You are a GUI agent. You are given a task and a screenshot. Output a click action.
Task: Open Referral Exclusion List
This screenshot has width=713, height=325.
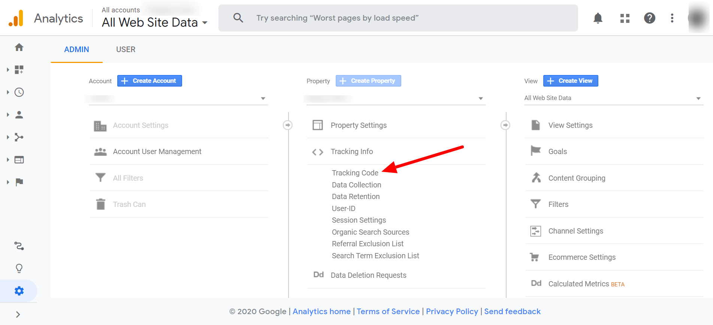(x=368, y=244)
